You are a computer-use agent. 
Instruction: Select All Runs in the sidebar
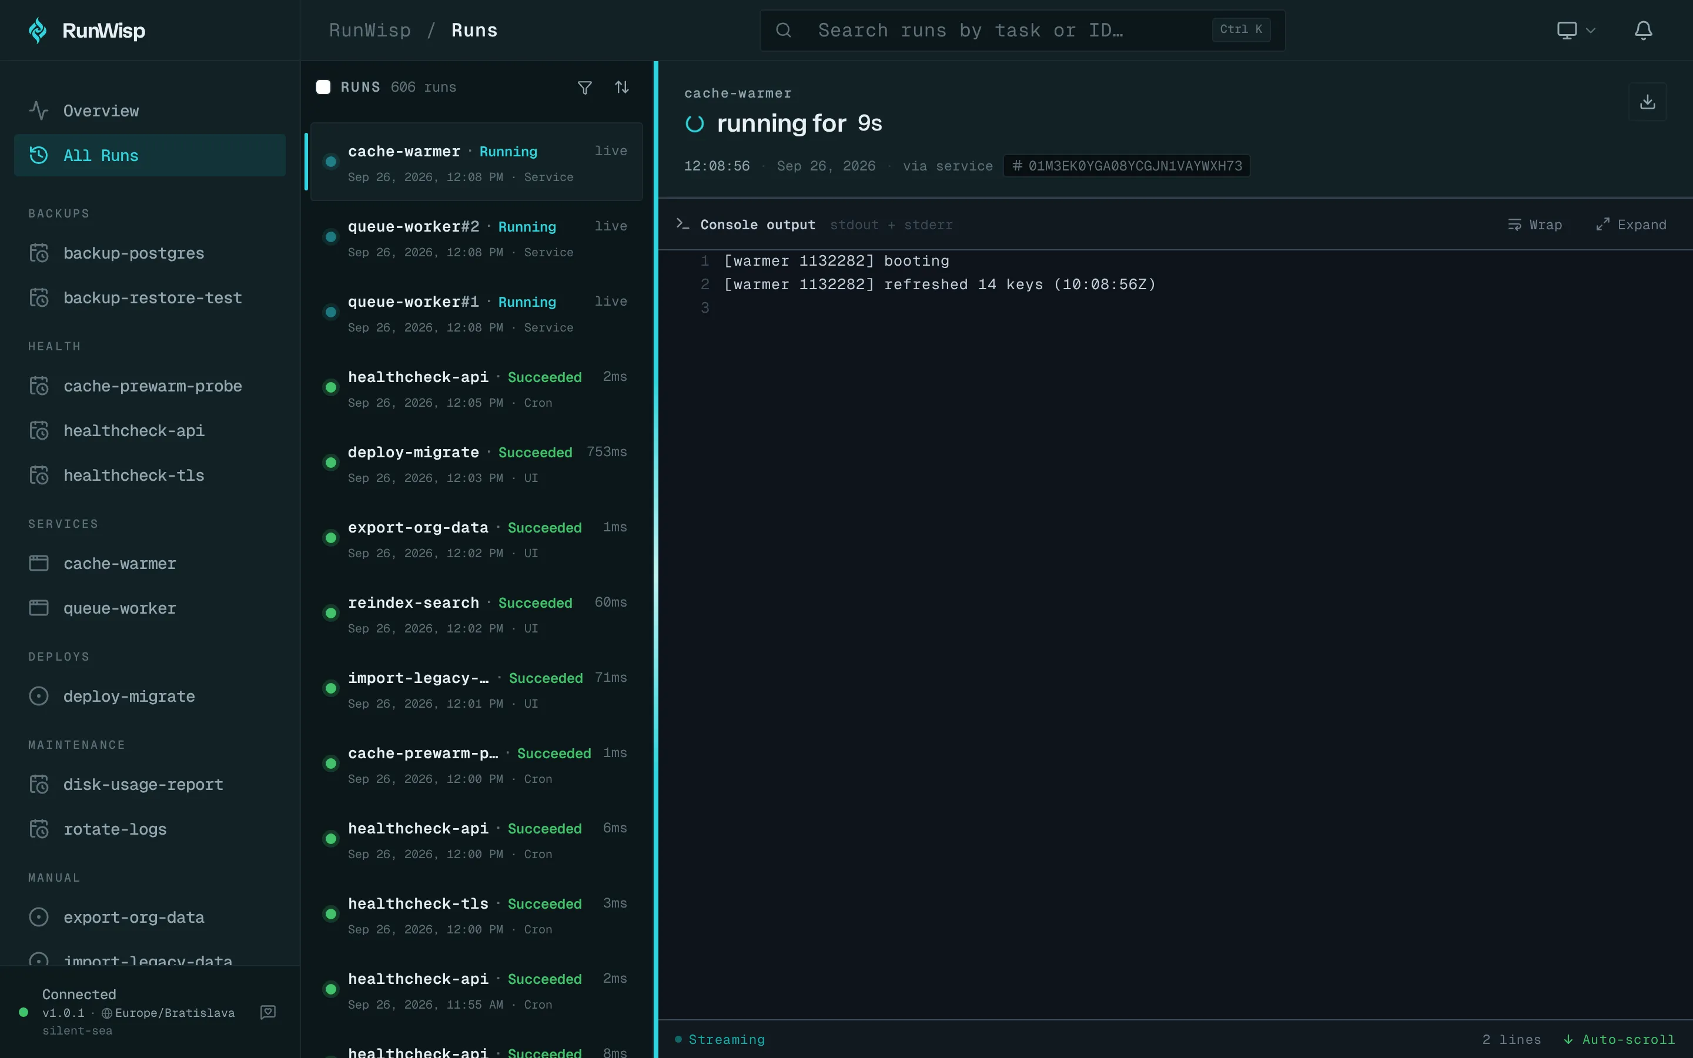[x=150, y=155]
